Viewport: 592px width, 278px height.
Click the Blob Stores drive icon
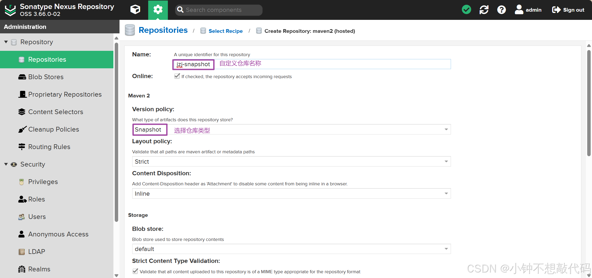tap(22, 77)
